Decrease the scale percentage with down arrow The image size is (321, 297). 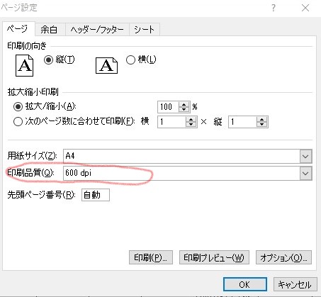tap(184, 109)
